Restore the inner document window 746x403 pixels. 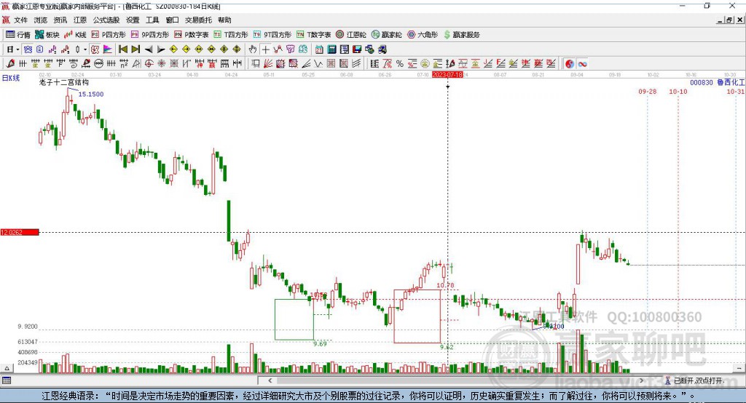point(729,20)
